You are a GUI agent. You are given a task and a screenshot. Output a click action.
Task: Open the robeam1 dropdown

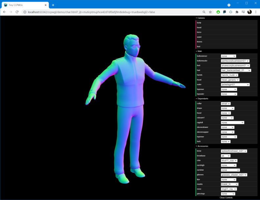pos(227,118)
